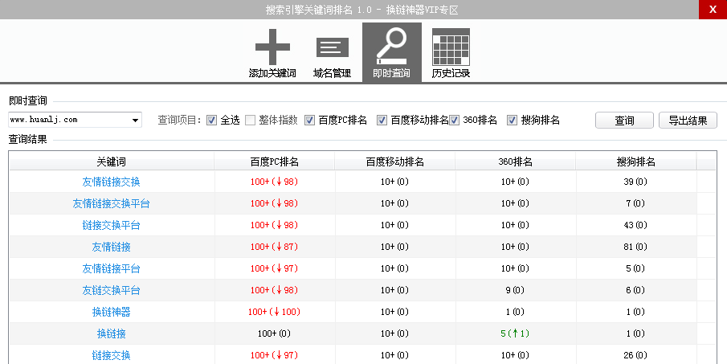The height and width of the screenshot is (364, 727).
Task: Select Sogou rank 81 (0) cell
Action: point(635,247)
